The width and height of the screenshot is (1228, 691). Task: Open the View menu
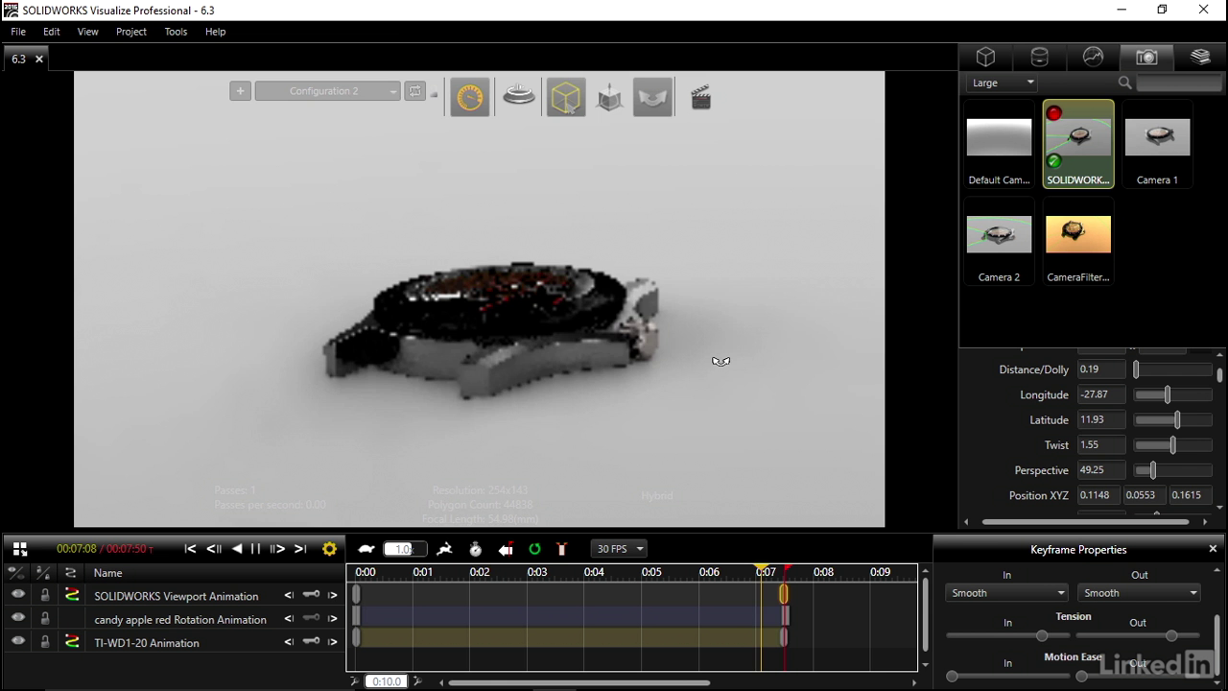pos(87,32)
